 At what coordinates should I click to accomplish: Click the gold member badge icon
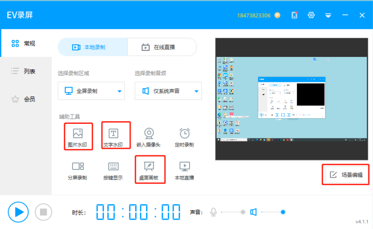tap(277, 15)
